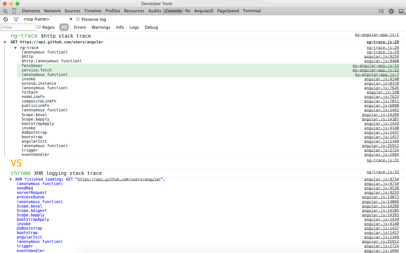This screenshot has height=253, width=406.
Task: Open the angular.js:9259 link for $http
Action: (382, 57)
